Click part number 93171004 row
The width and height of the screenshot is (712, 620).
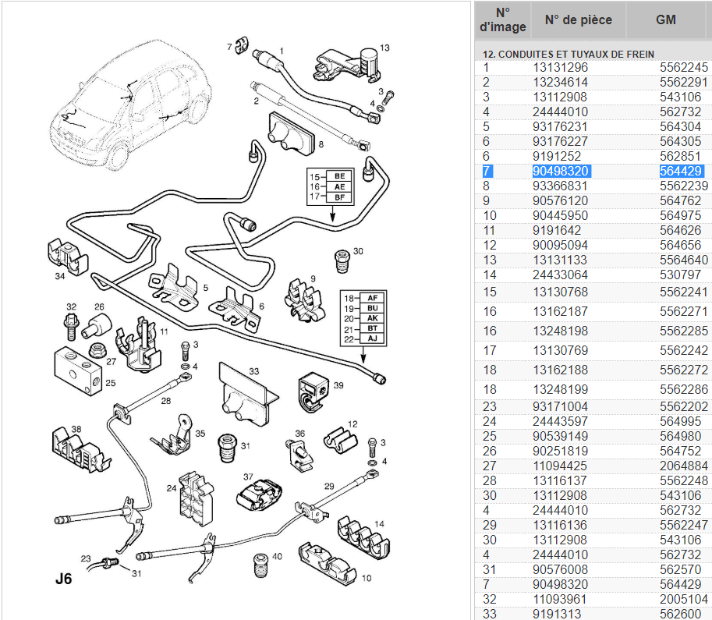coord(561,406)
